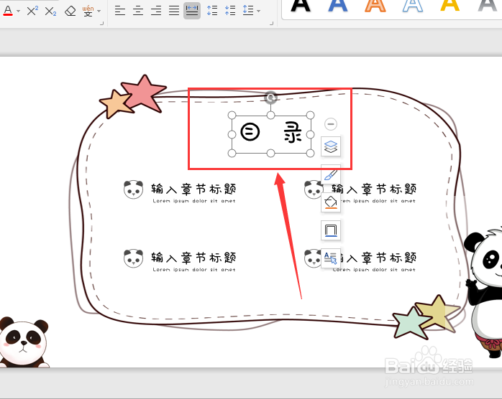Click the text tools icon in floating toolbar

331,258
